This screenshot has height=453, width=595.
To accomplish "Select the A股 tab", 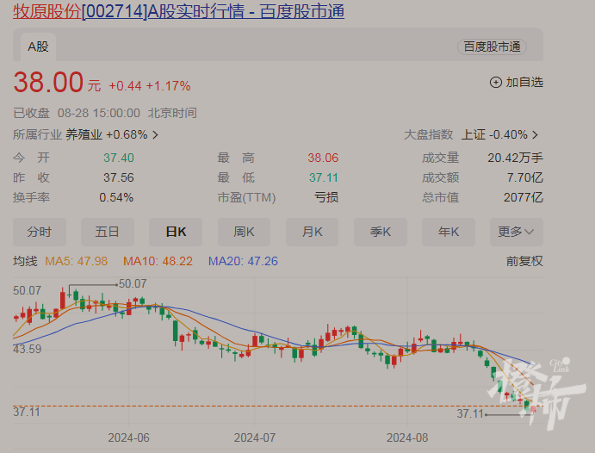I will point(39,47).
